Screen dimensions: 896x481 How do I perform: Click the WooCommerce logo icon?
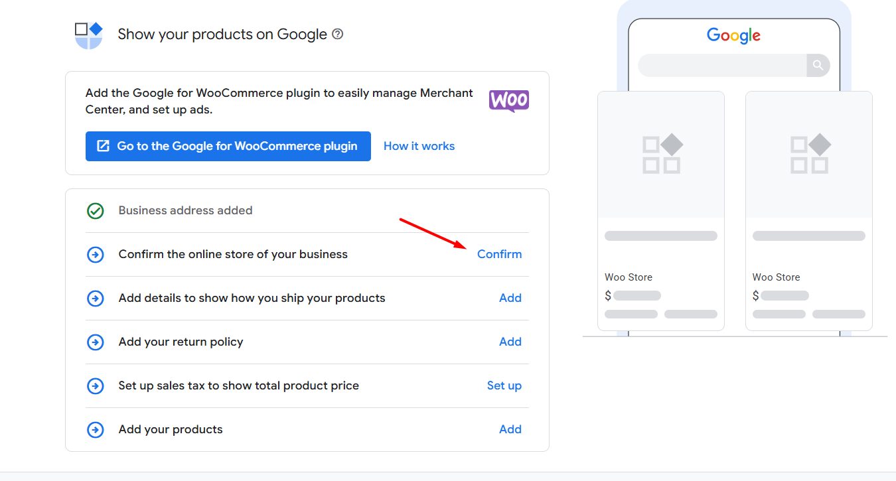(508, 101)
